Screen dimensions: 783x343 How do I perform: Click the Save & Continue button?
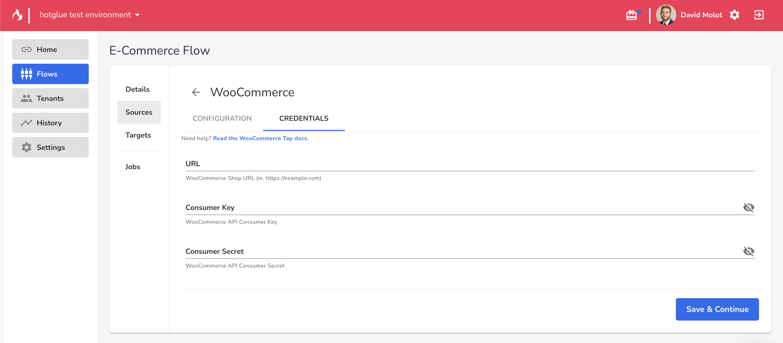(x=717, y=309)
